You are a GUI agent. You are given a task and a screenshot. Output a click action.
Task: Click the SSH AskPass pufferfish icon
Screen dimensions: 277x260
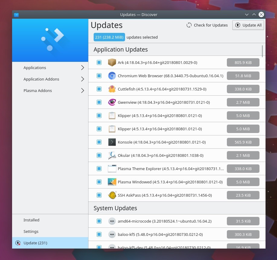112,195
